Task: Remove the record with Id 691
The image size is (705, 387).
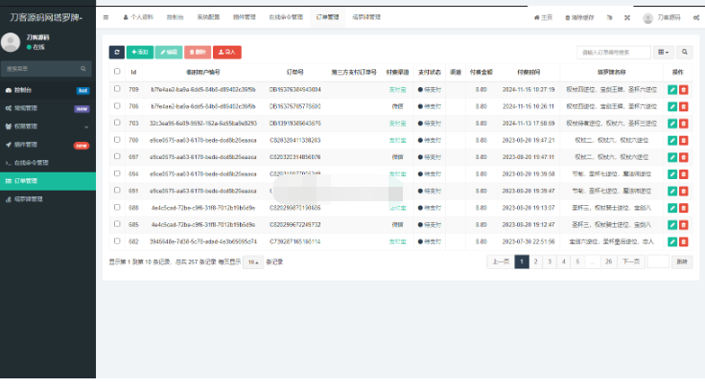Action: coord(683,192)
